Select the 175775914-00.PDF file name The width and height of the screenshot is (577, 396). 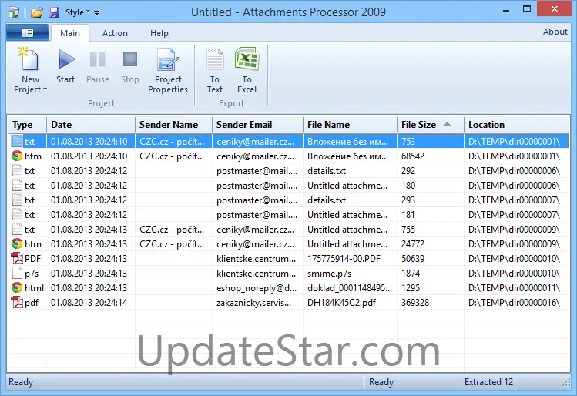click(x=344, y=259)
